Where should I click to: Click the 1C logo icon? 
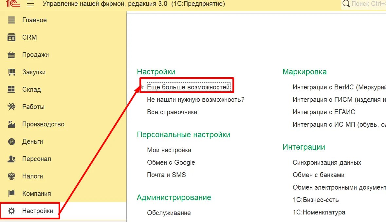[x=13, y=4]
